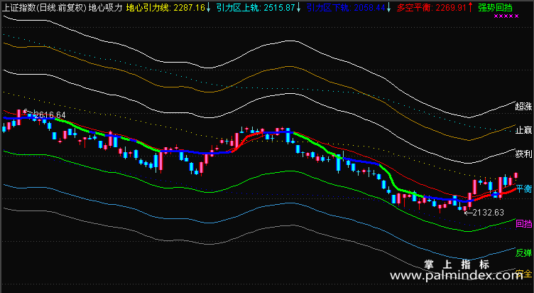Click the 平衡 band label
534x293 pixels.
coord(523,188)
